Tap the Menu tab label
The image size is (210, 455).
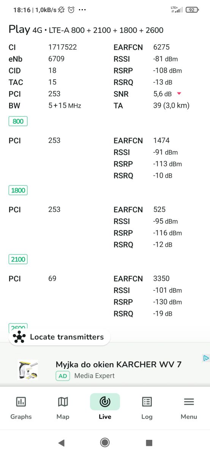(189, 417)
